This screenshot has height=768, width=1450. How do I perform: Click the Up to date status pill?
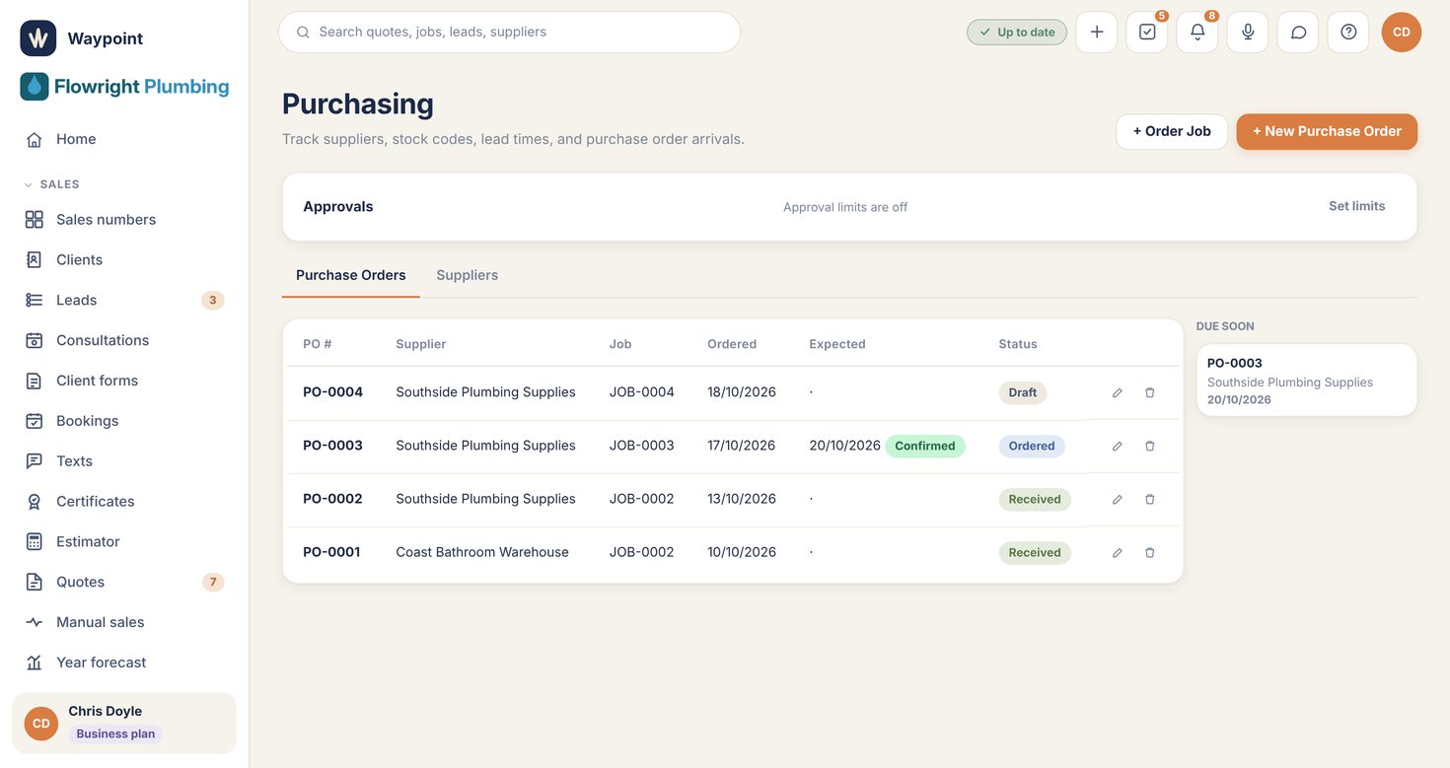coord(1017,32)
